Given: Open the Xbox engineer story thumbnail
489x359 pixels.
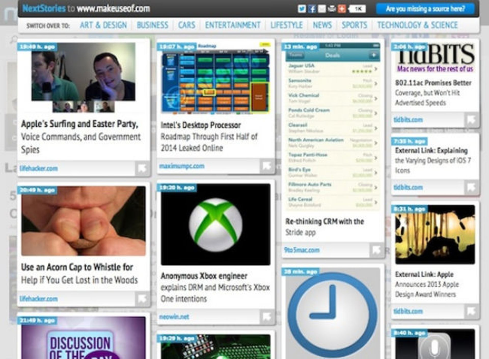Looking at the screenshot, I should 215,224.
